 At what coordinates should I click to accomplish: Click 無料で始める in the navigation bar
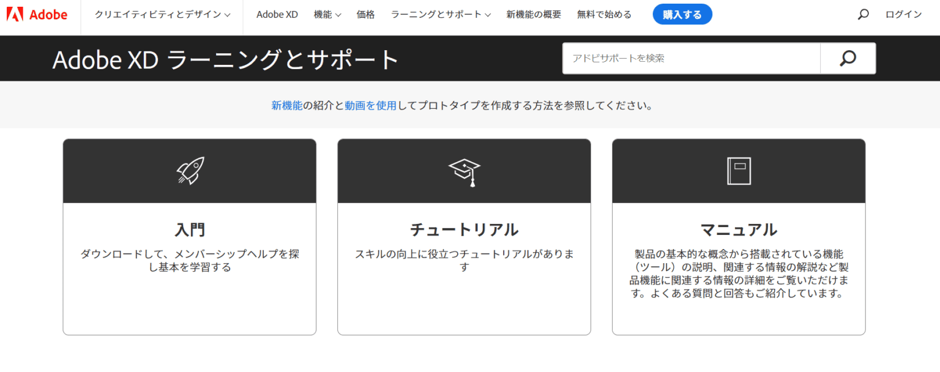(603, 14)
